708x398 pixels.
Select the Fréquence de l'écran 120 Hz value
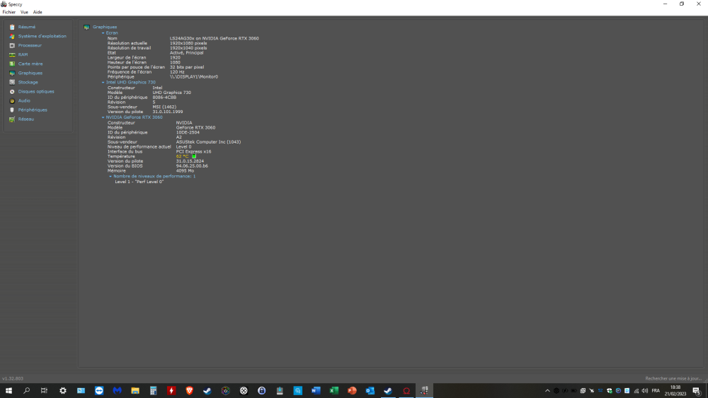177,71
